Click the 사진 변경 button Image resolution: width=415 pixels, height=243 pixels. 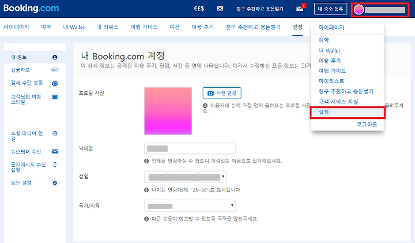coord(222,93)
